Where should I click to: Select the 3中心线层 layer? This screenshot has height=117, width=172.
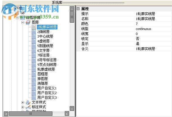click(x=45, y=36)
